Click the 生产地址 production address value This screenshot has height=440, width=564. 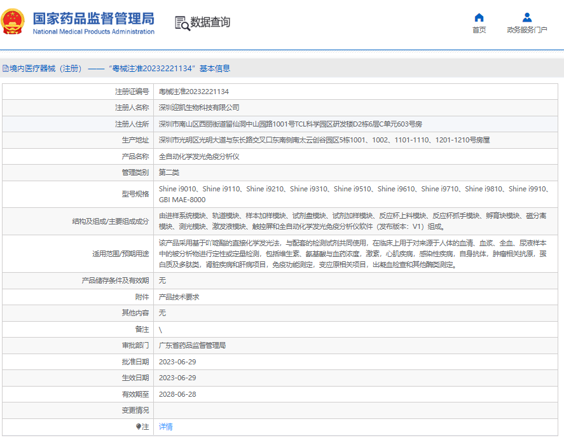coord(324,141)
